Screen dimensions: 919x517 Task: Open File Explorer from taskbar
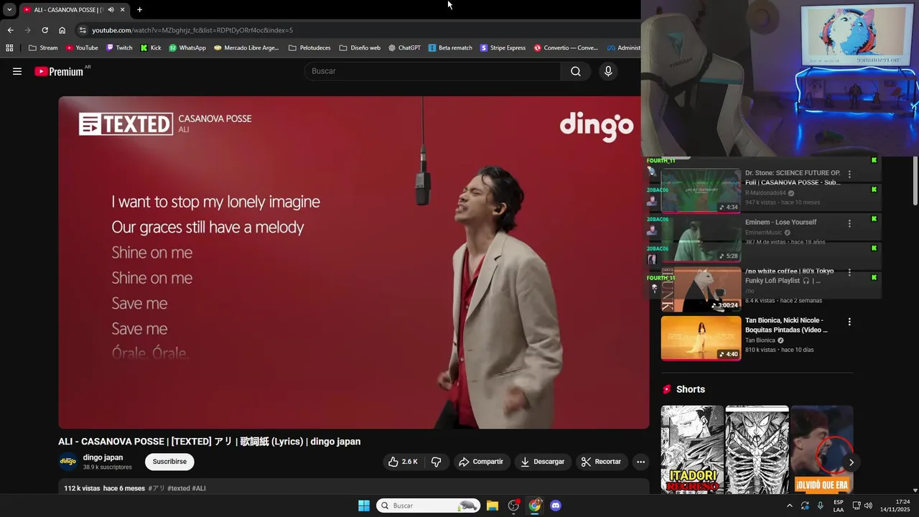pyautogui.click(x=493, y=506)
